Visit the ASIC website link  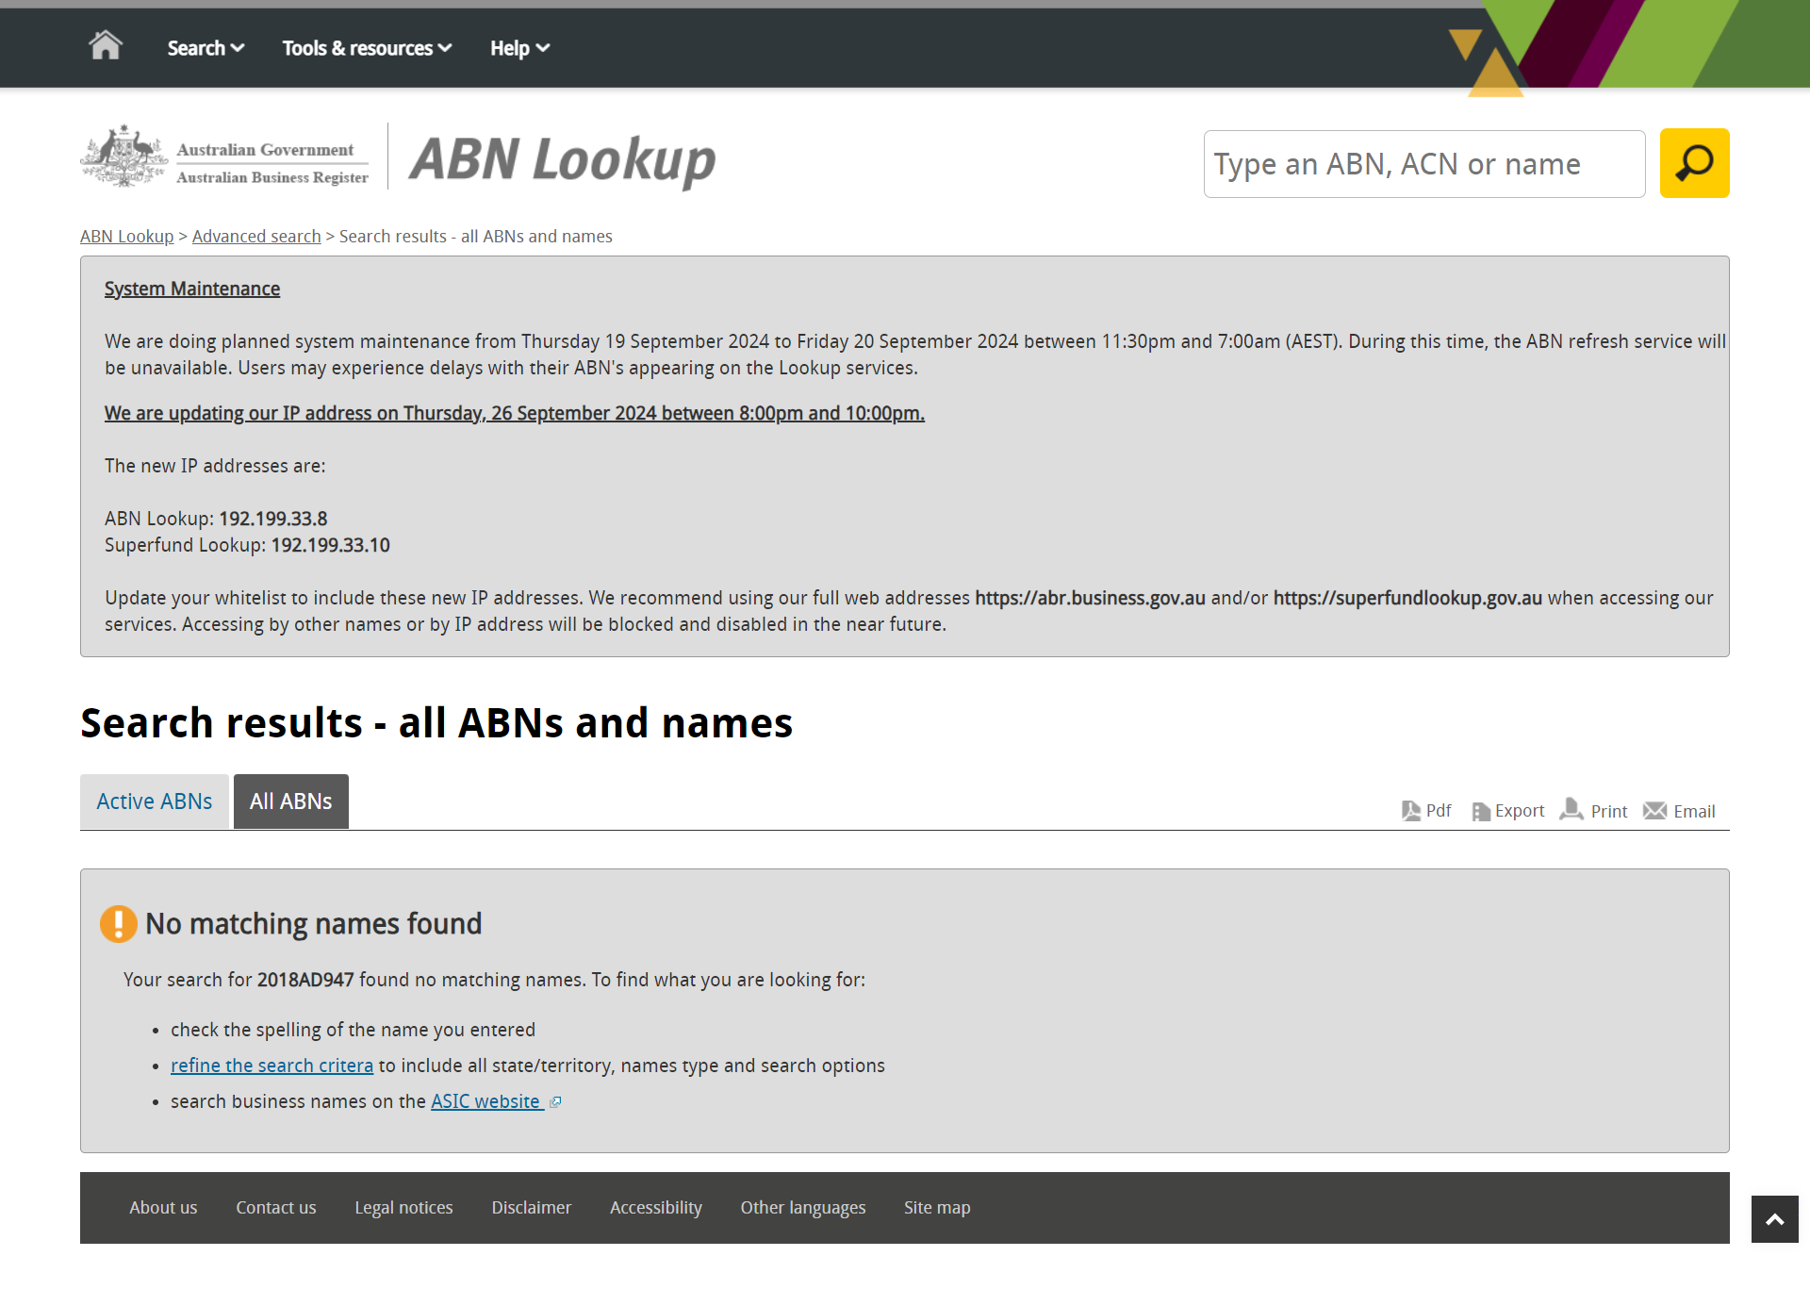click(485, 1101)
